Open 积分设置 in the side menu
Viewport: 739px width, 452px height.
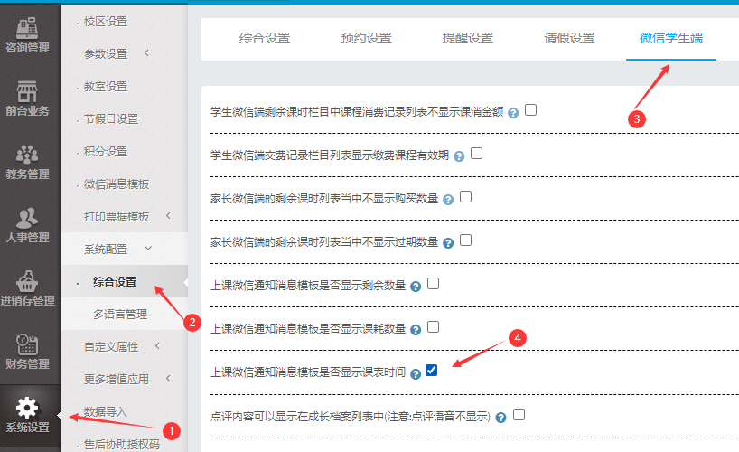tap(106, 152)
